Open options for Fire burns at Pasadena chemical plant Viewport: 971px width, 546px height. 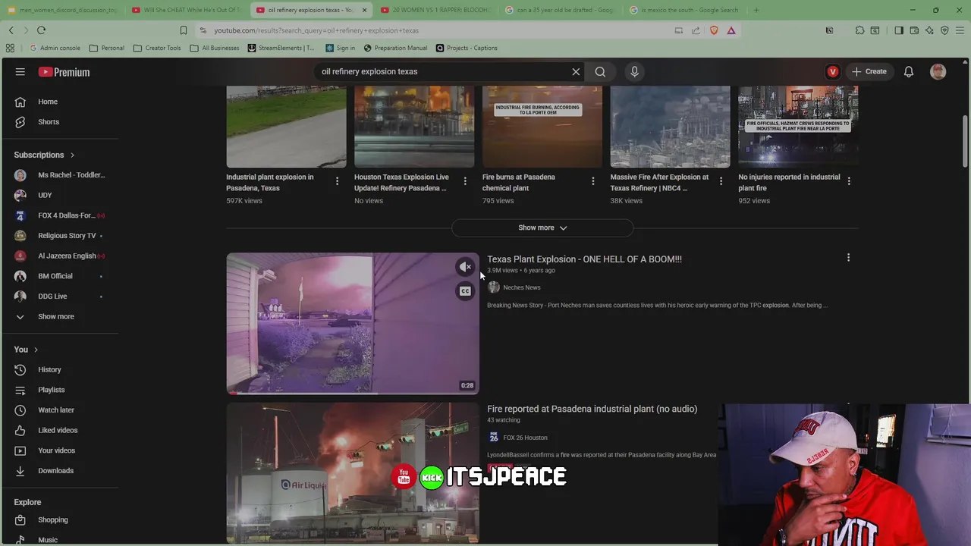pos(593,181)
